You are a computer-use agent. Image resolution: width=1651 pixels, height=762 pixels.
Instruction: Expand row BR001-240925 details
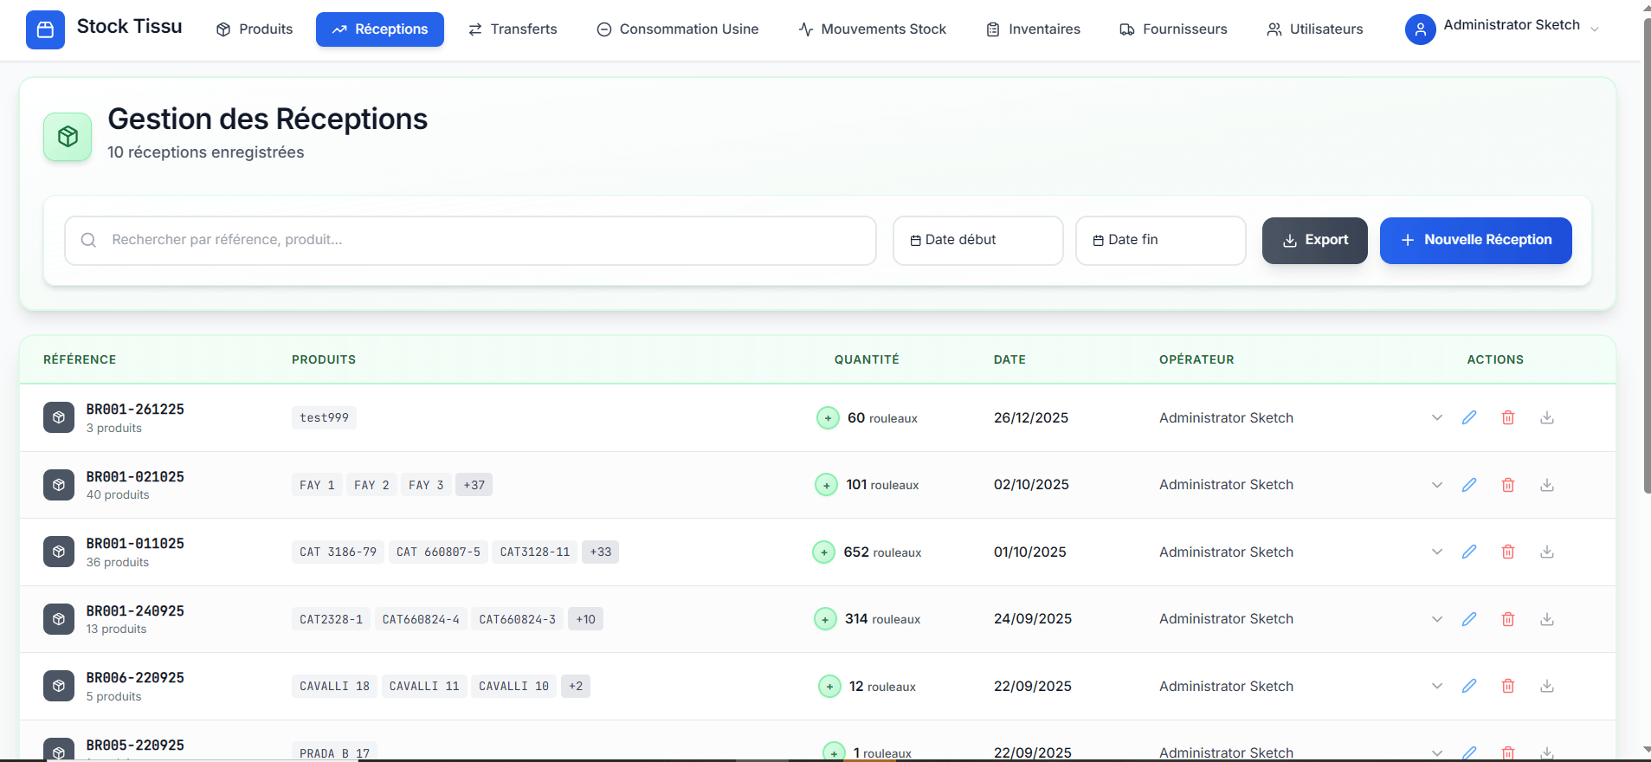(x=1437, y=619)
